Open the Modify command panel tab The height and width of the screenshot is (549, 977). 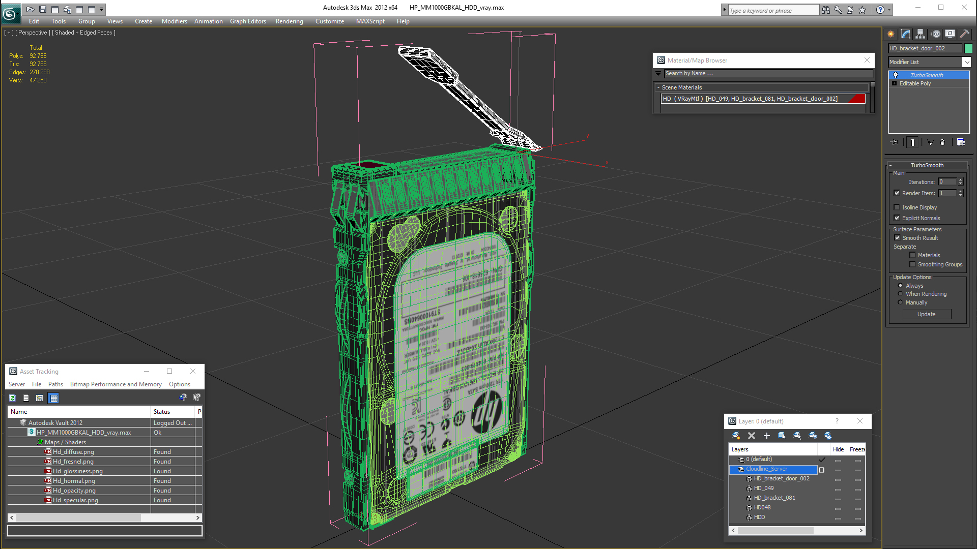tap(906, 34)
